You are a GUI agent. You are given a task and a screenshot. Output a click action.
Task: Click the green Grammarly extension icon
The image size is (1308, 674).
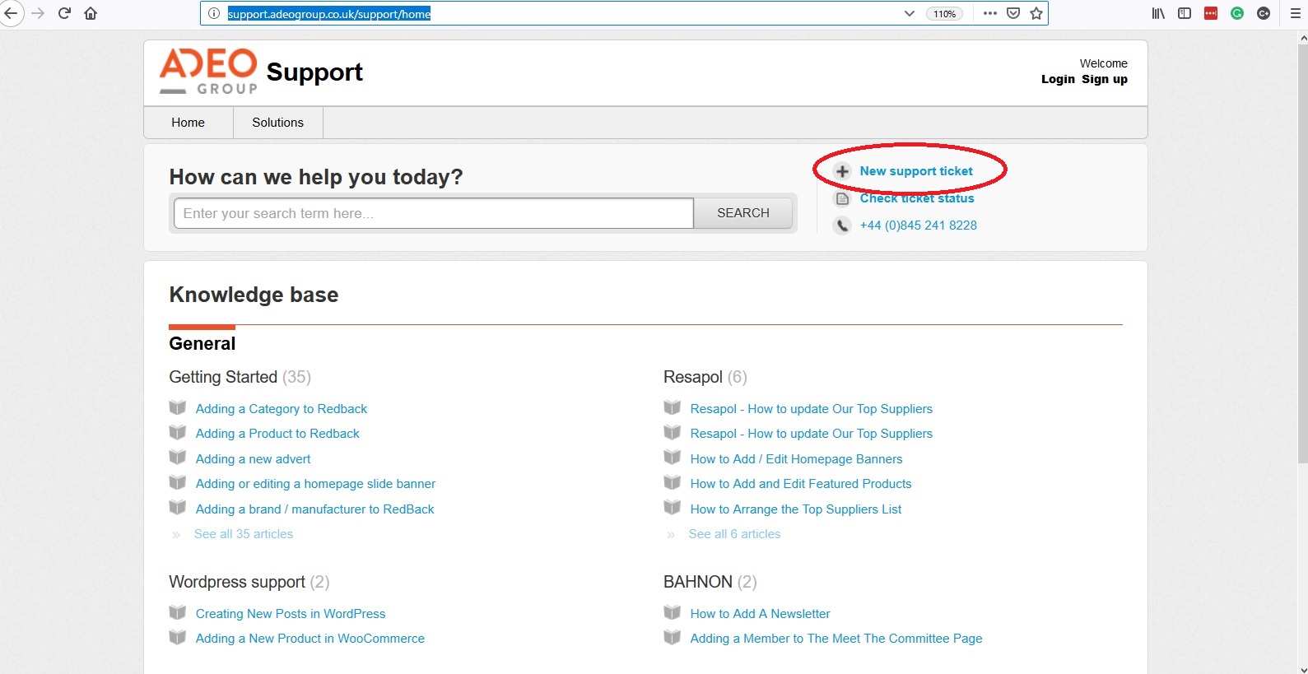coord(1237,13)
